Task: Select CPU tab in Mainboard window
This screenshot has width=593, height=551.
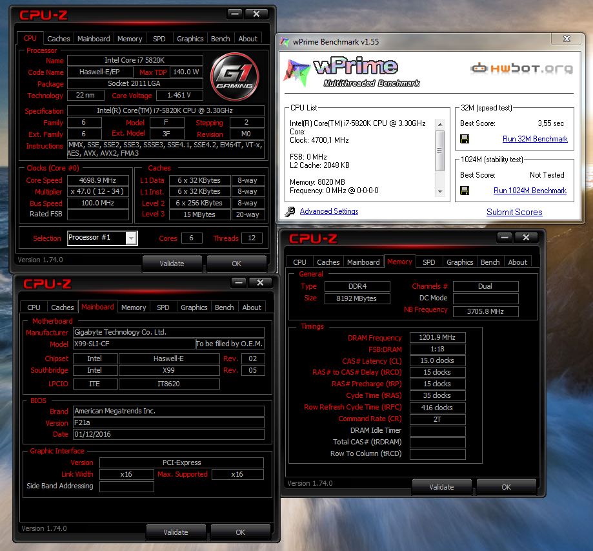Action: pos(34,307)
